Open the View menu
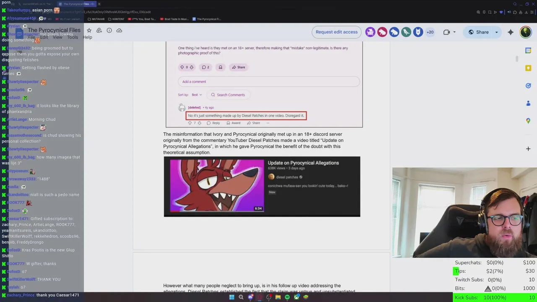Image resolution: width=537 pixels, height=302 pixels. click(57, 37)
